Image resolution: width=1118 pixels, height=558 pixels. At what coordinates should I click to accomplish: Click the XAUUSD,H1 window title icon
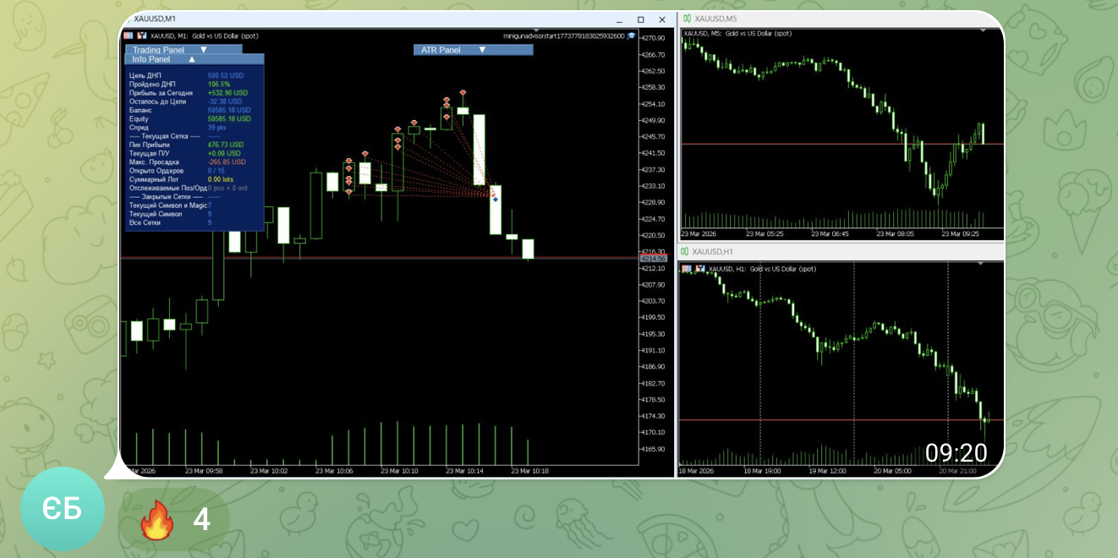pyautogui.click(x=686, y=251)
